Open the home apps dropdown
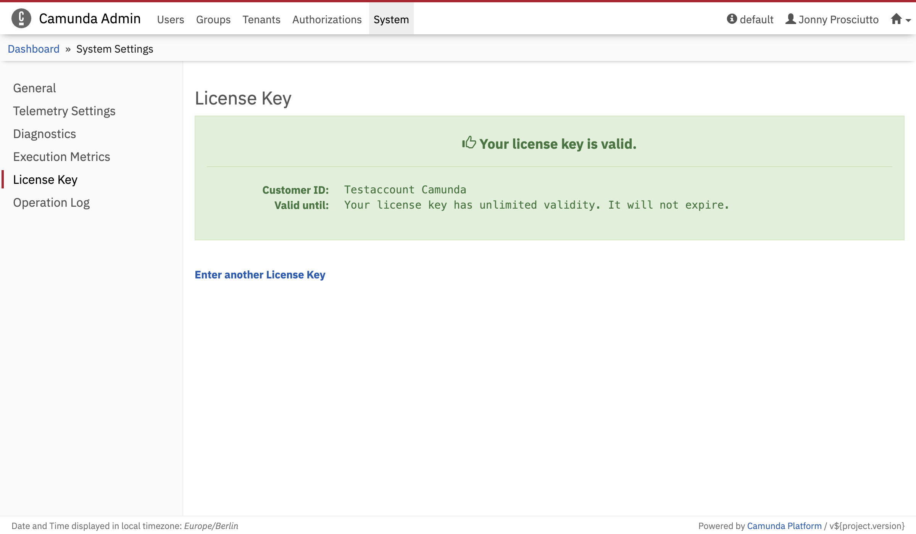This screenshot has width=916, height=534. click(901, 19)
